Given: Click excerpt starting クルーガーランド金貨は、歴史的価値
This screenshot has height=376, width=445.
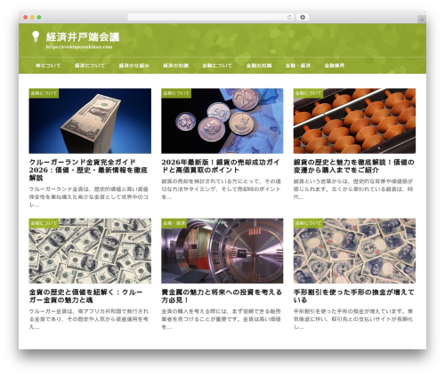Looking at the screenshot, I should coord(89,197).
